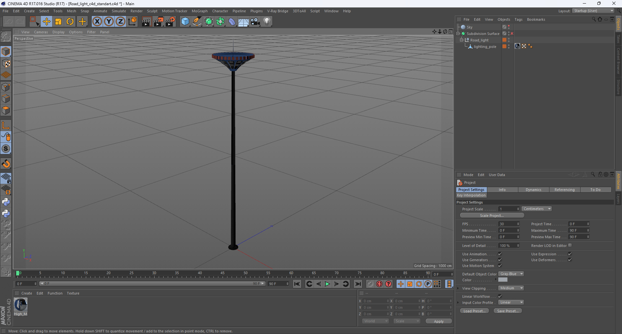Image resolution: width=622 pixels, height=334 pixels.
Task: Open the material manager Texture menu
Action: pos(73,293)
